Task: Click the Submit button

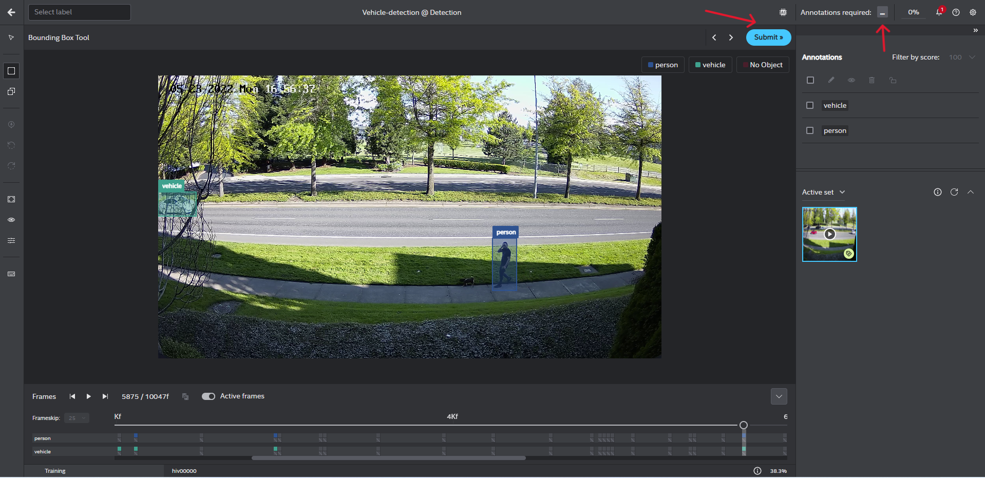Action: (x=768, y=37)
